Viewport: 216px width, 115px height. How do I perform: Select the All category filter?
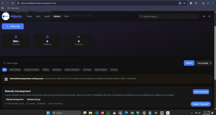tap(4, 70)
